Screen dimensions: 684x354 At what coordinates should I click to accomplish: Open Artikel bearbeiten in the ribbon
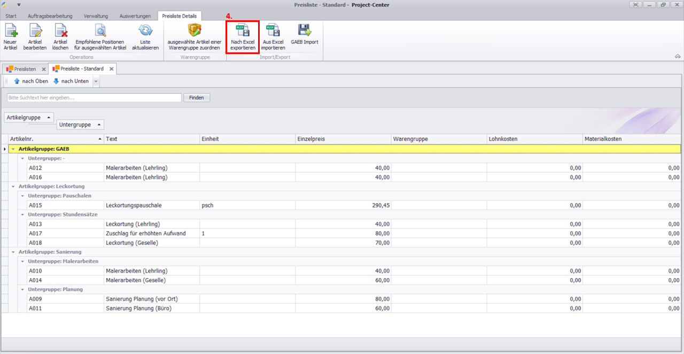tap(35, 36)
